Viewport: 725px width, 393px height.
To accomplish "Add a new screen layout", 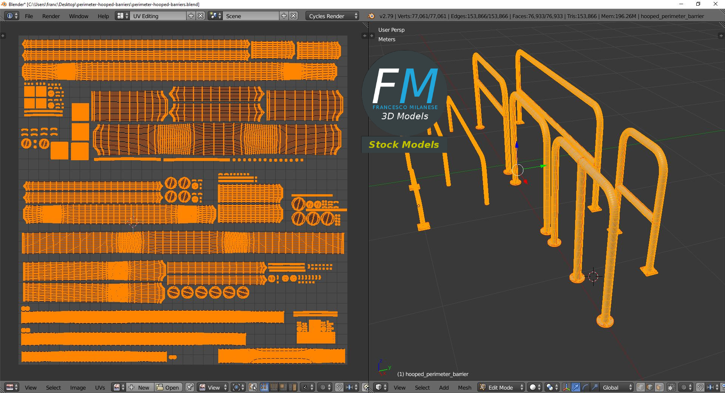I will [191, 16].
